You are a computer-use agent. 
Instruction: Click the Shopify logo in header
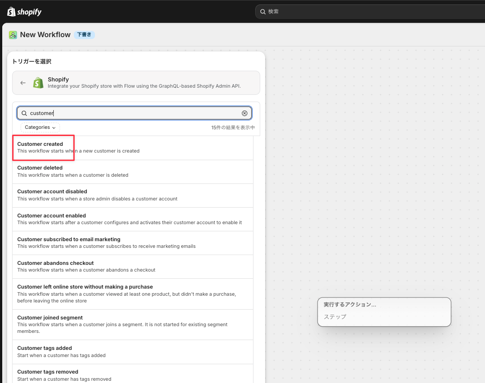point(24,12)
